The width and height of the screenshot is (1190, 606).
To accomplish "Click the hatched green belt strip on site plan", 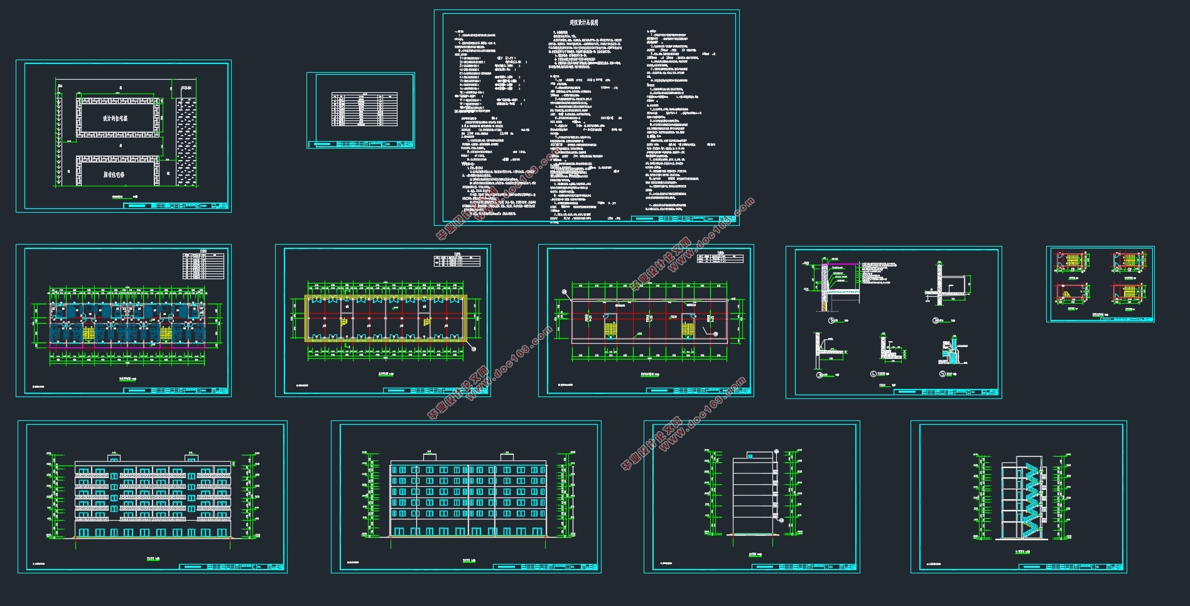I will click(x=187, y=141).
